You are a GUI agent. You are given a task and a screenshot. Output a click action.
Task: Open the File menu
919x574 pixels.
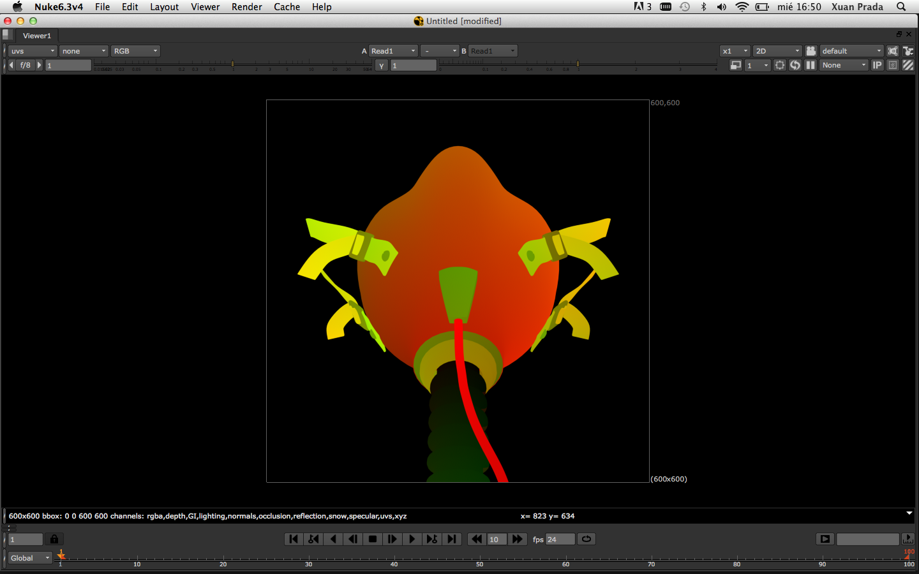[x=102, y=7]
